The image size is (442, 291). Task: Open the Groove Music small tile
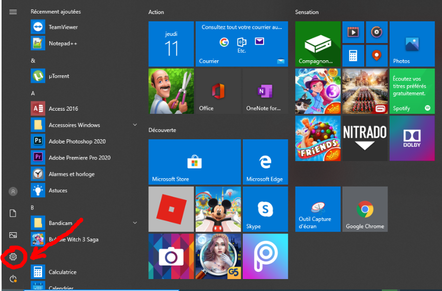click(377, 32)
